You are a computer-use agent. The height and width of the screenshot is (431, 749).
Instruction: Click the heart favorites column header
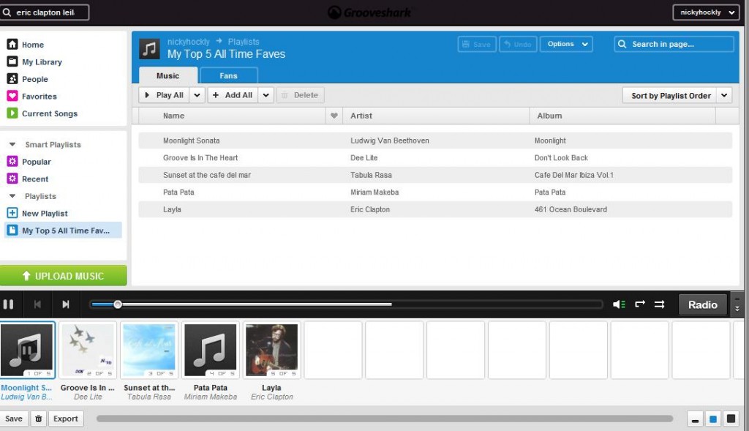[334, 116]
